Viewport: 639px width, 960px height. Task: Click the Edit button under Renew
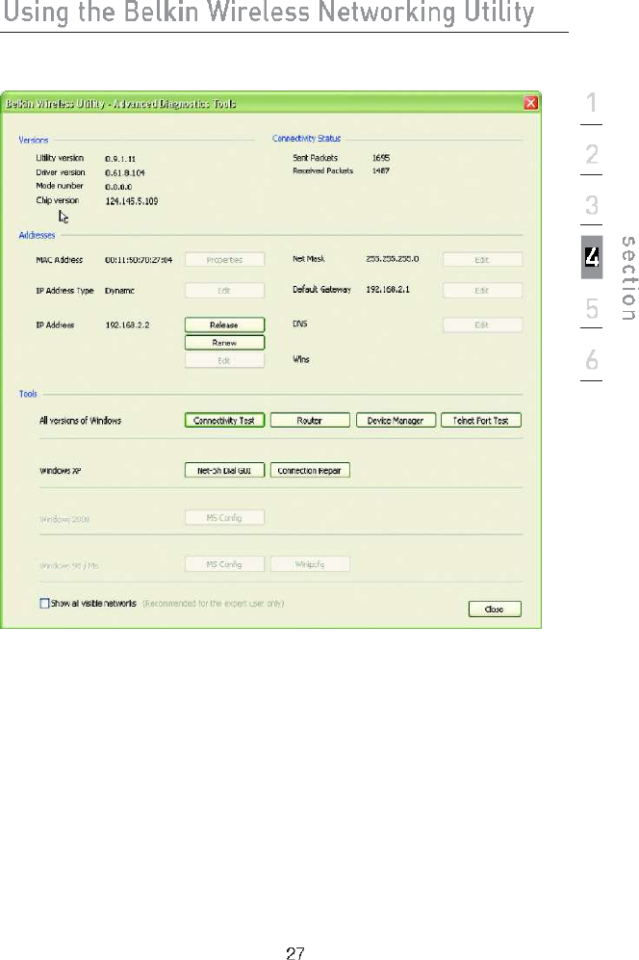pos(224,361)
